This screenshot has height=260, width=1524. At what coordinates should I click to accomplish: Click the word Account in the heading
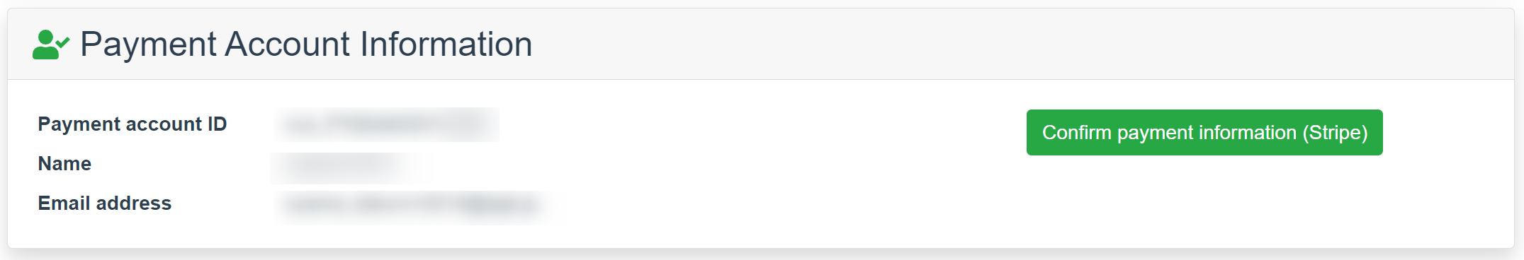(288, 45)
